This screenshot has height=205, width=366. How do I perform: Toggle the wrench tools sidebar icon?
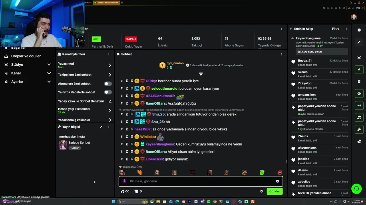coord(359,129)
